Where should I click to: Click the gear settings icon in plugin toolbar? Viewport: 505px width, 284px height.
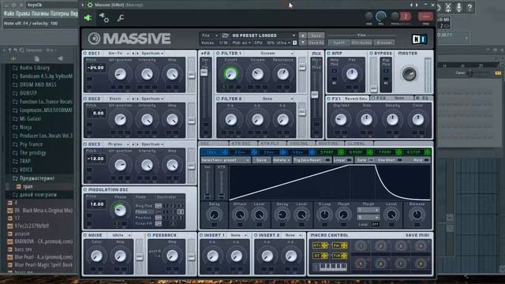click(103, 17)
